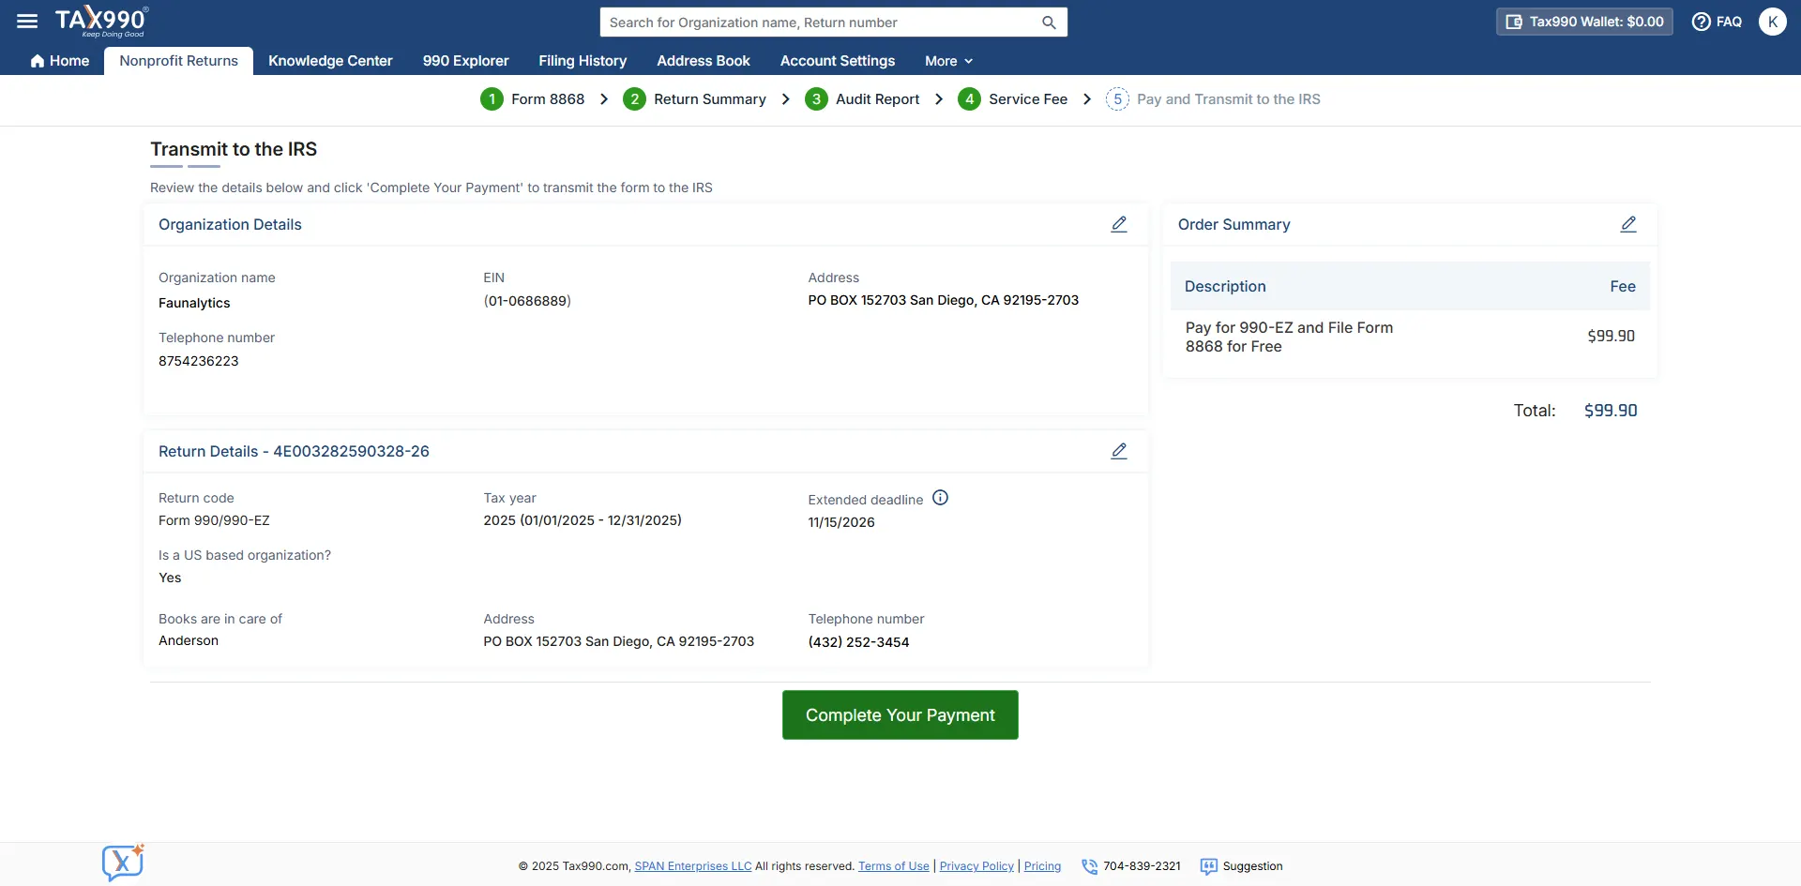Open the Terms of Use link

pos(893,866)
